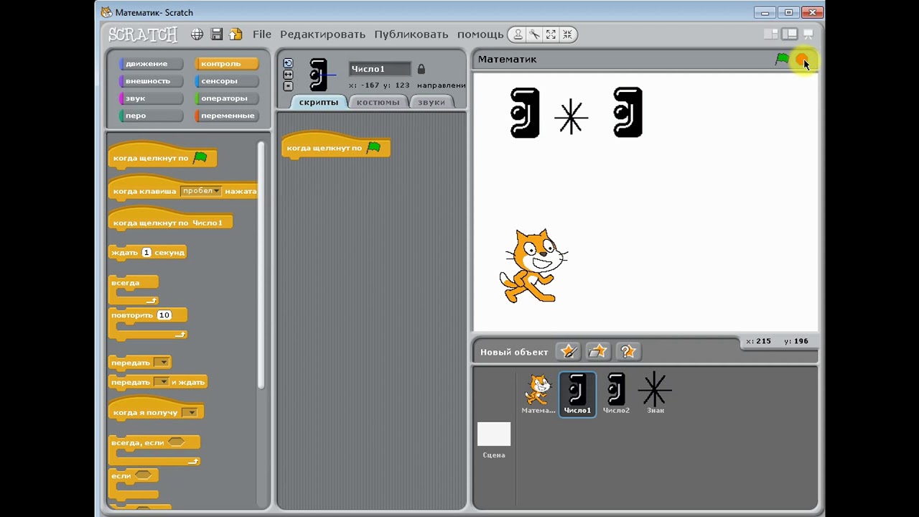Select the операторы block category
Image resolution: width=919 pixels, height=517 pixels.
[226, 98]
